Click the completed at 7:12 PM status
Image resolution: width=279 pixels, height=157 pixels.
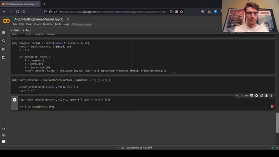pos(139,148)
